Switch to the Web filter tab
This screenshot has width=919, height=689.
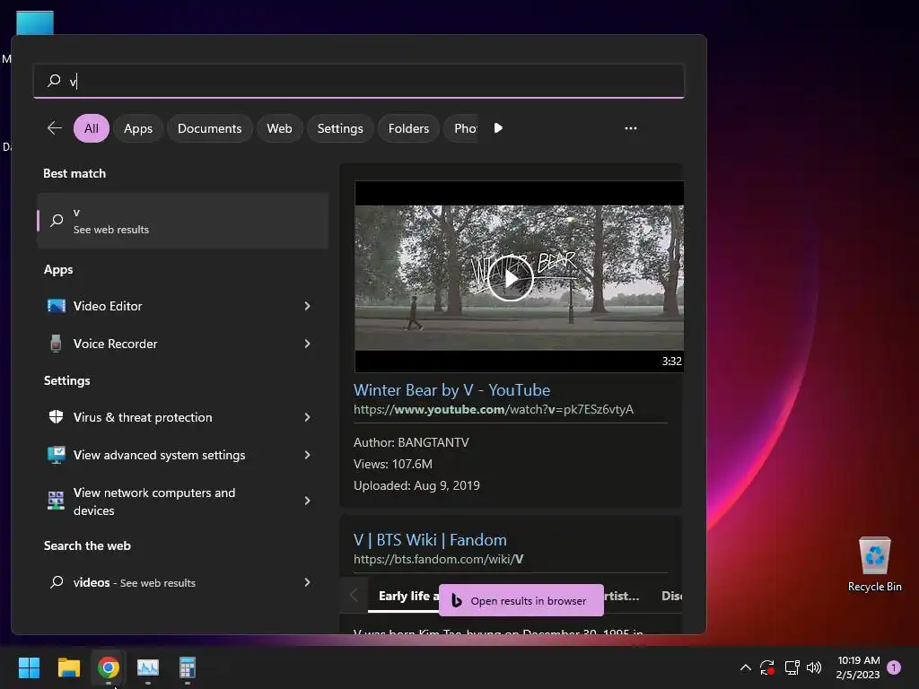coord(280,128)
